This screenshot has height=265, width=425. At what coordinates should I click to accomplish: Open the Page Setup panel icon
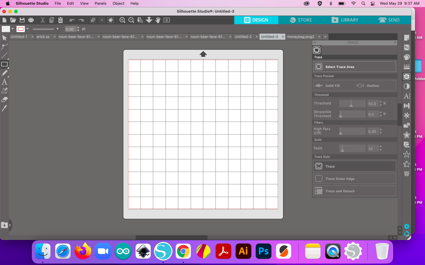point(407,38)
